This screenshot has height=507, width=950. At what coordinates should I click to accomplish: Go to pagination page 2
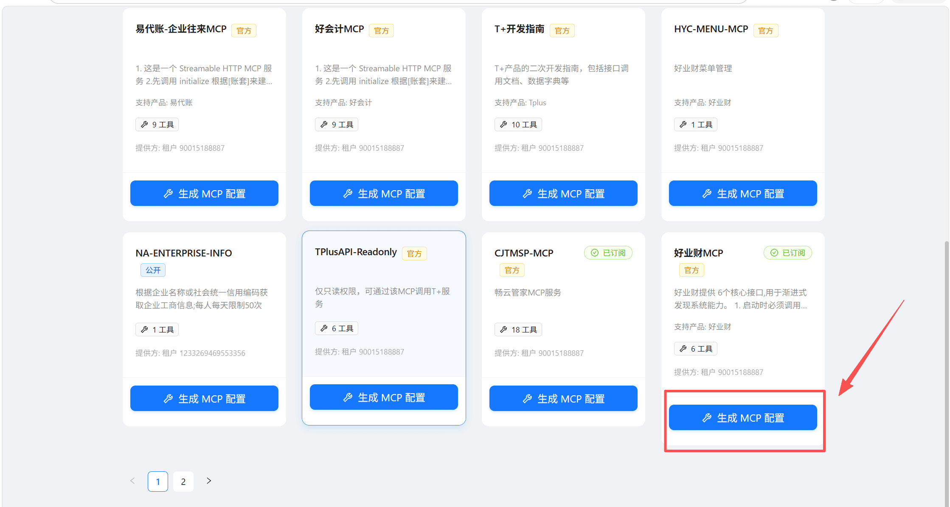point(183,482)
